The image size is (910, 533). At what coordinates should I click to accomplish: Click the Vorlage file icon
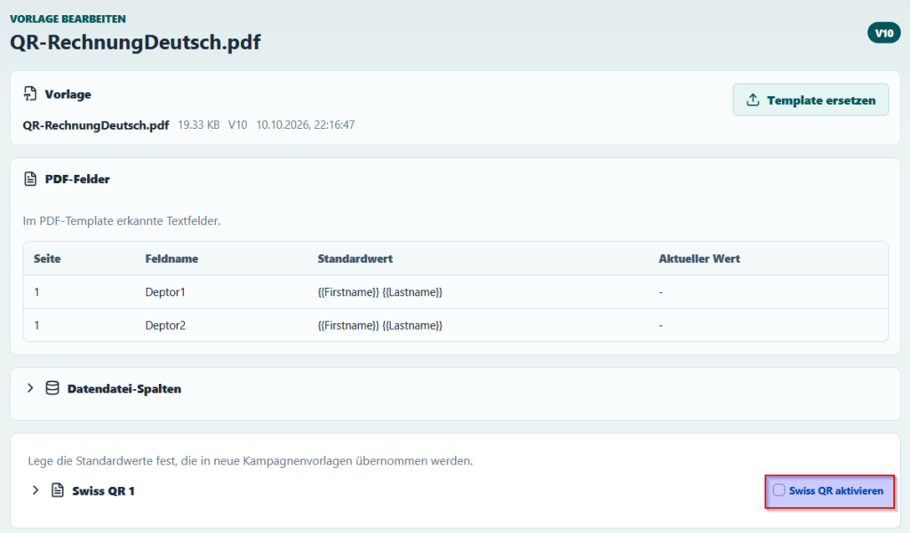[x=30, y=93]
